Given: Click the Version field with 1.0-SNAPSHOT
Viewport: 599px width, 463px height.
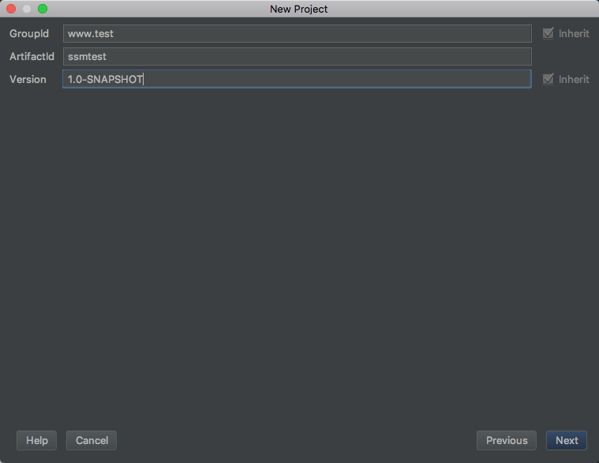Looking at the screenshot, I should pyautogui.click(x=297, y=79).
